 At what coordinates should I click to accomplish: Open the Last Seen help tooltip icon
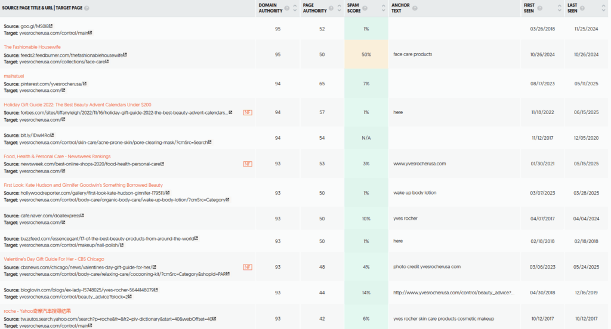[x=582, y=8]
